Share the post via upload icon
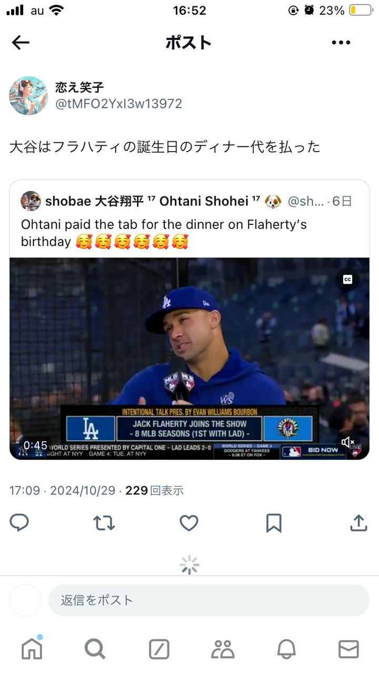Viewport: 379px width, 674px height. 358,523
